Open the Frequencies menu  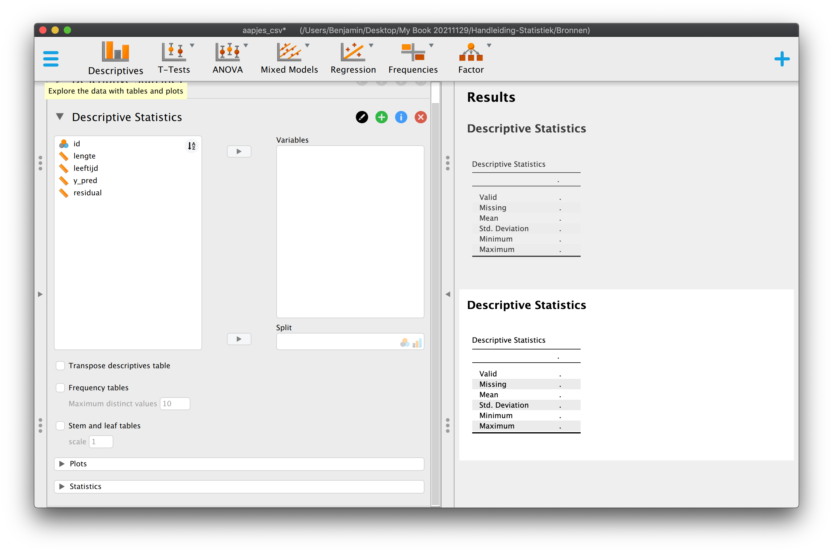(413, 59)
